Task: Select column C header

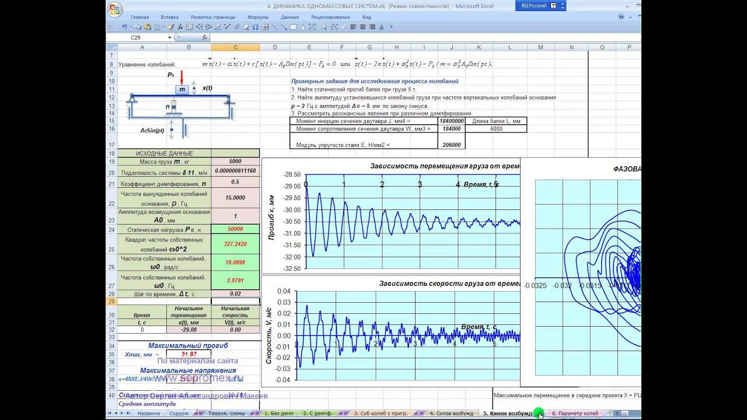Action: tap(235, 47)
